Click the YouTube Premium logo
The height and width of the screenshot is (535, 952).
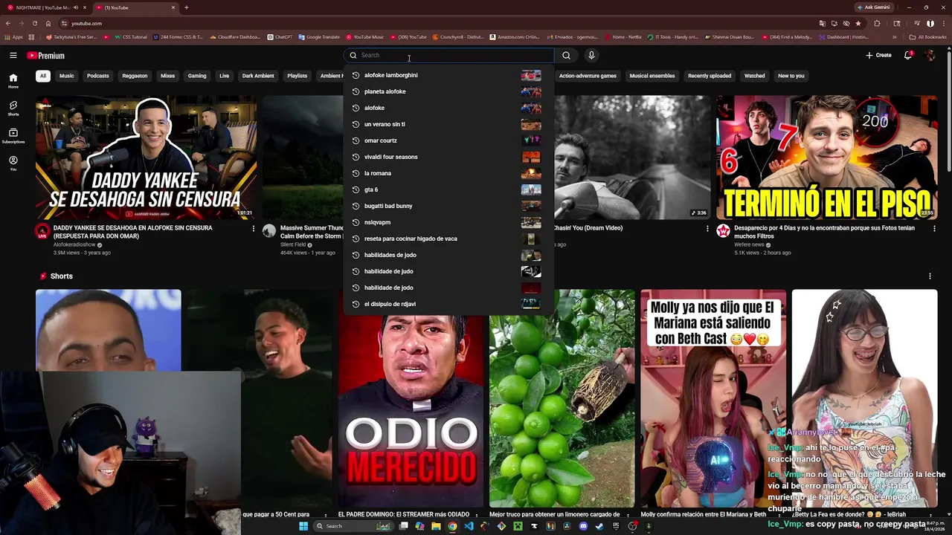click(x=46, y=56)
